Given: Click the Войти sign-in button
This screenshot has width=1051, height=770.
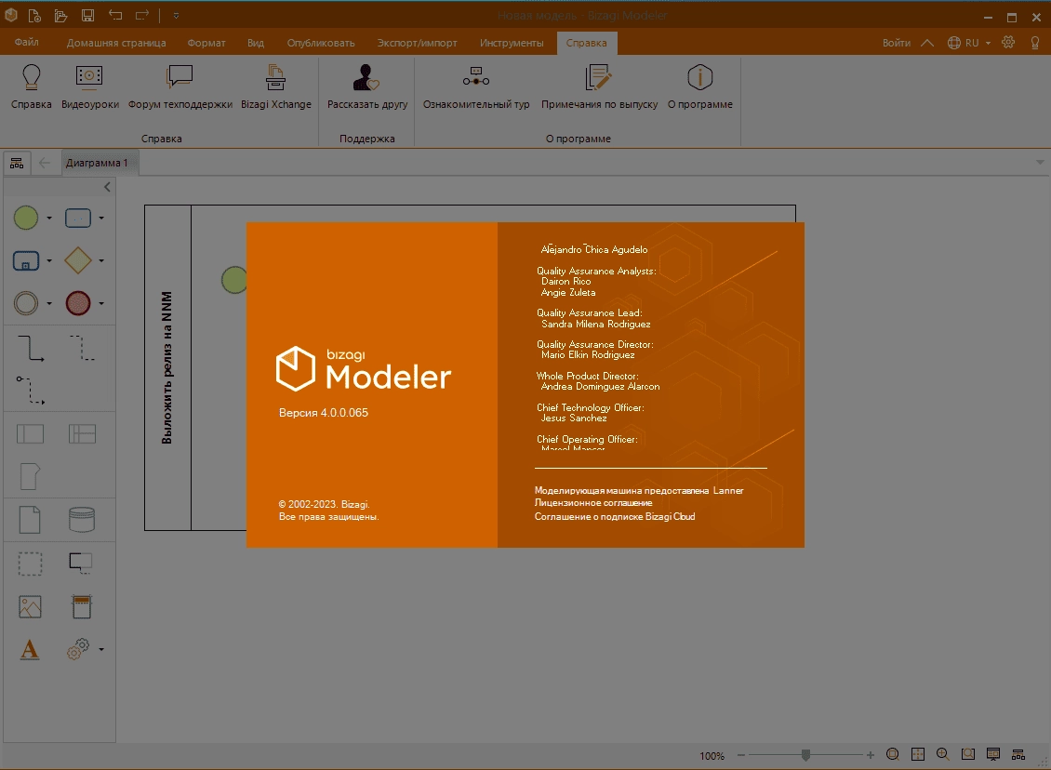Looking at the screenshot, I should pos(897,43).
